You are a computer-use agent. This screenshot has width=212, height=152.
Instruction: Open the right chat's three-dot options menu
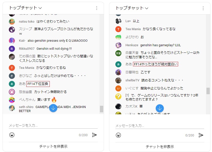point(203,8)
